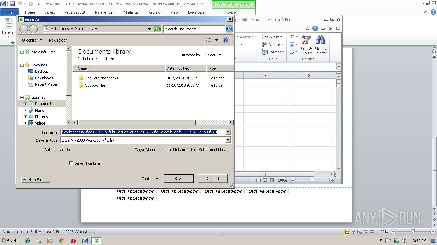The image size is (437, 245).
Task: Open Excel Format cells dropdown
Action: pos(273,52)
